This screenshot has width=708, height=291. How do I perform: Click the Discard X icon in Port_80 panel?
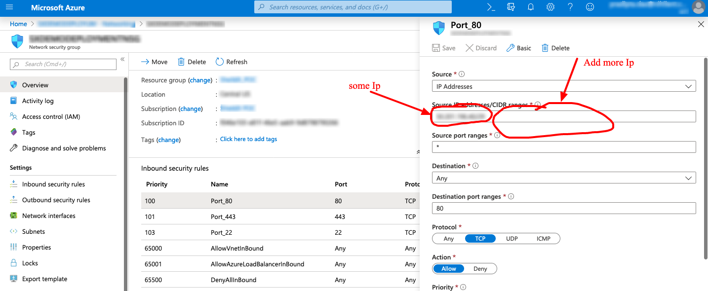click(469, 48)
